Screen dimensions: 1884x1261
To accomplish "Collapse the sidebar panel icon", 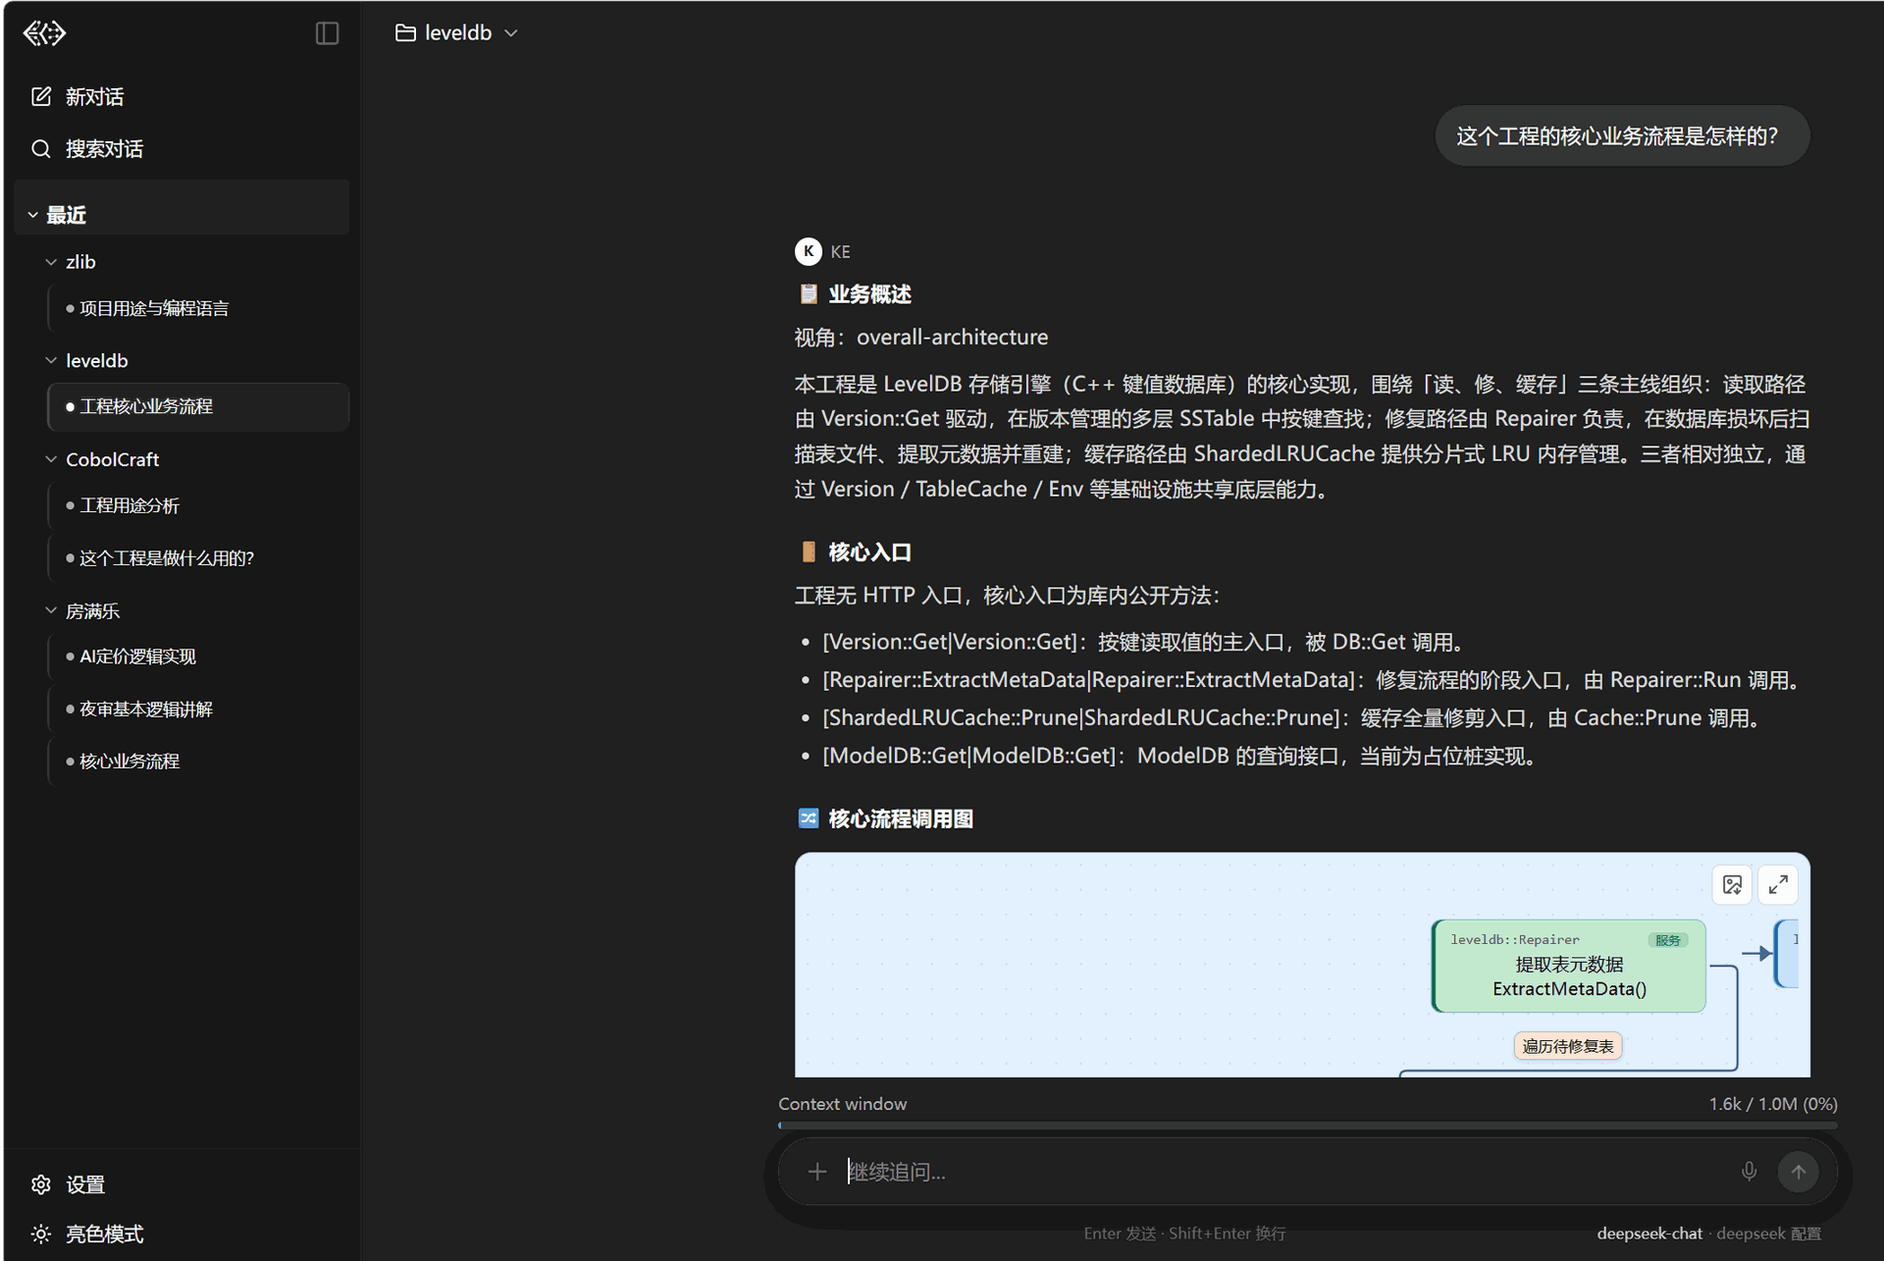I will coord(327,33).
